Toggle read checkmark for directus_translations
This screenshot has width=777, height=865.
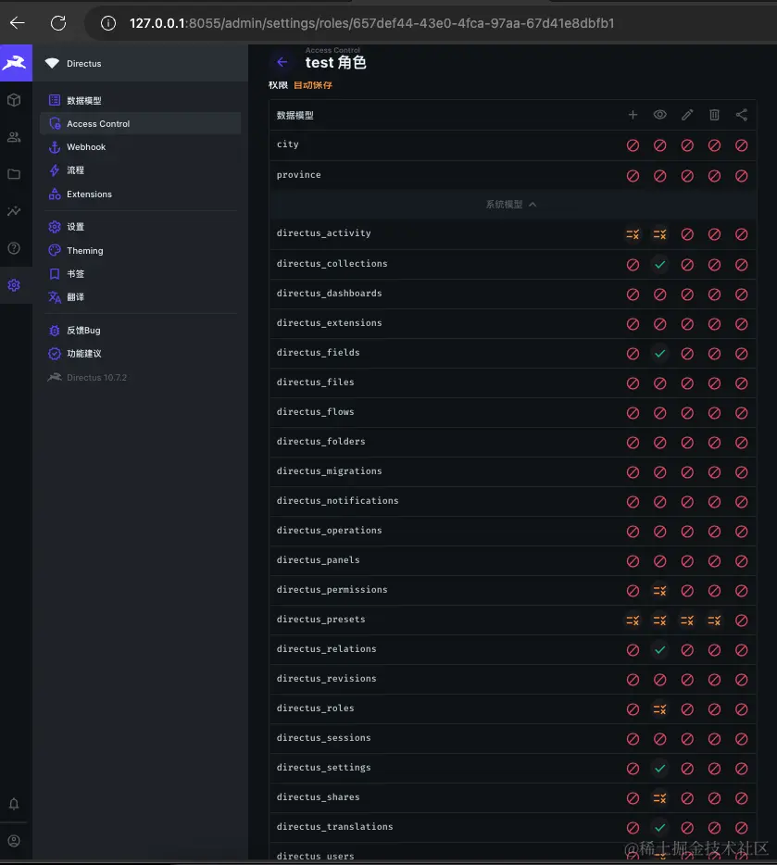[x=659, y=827]
